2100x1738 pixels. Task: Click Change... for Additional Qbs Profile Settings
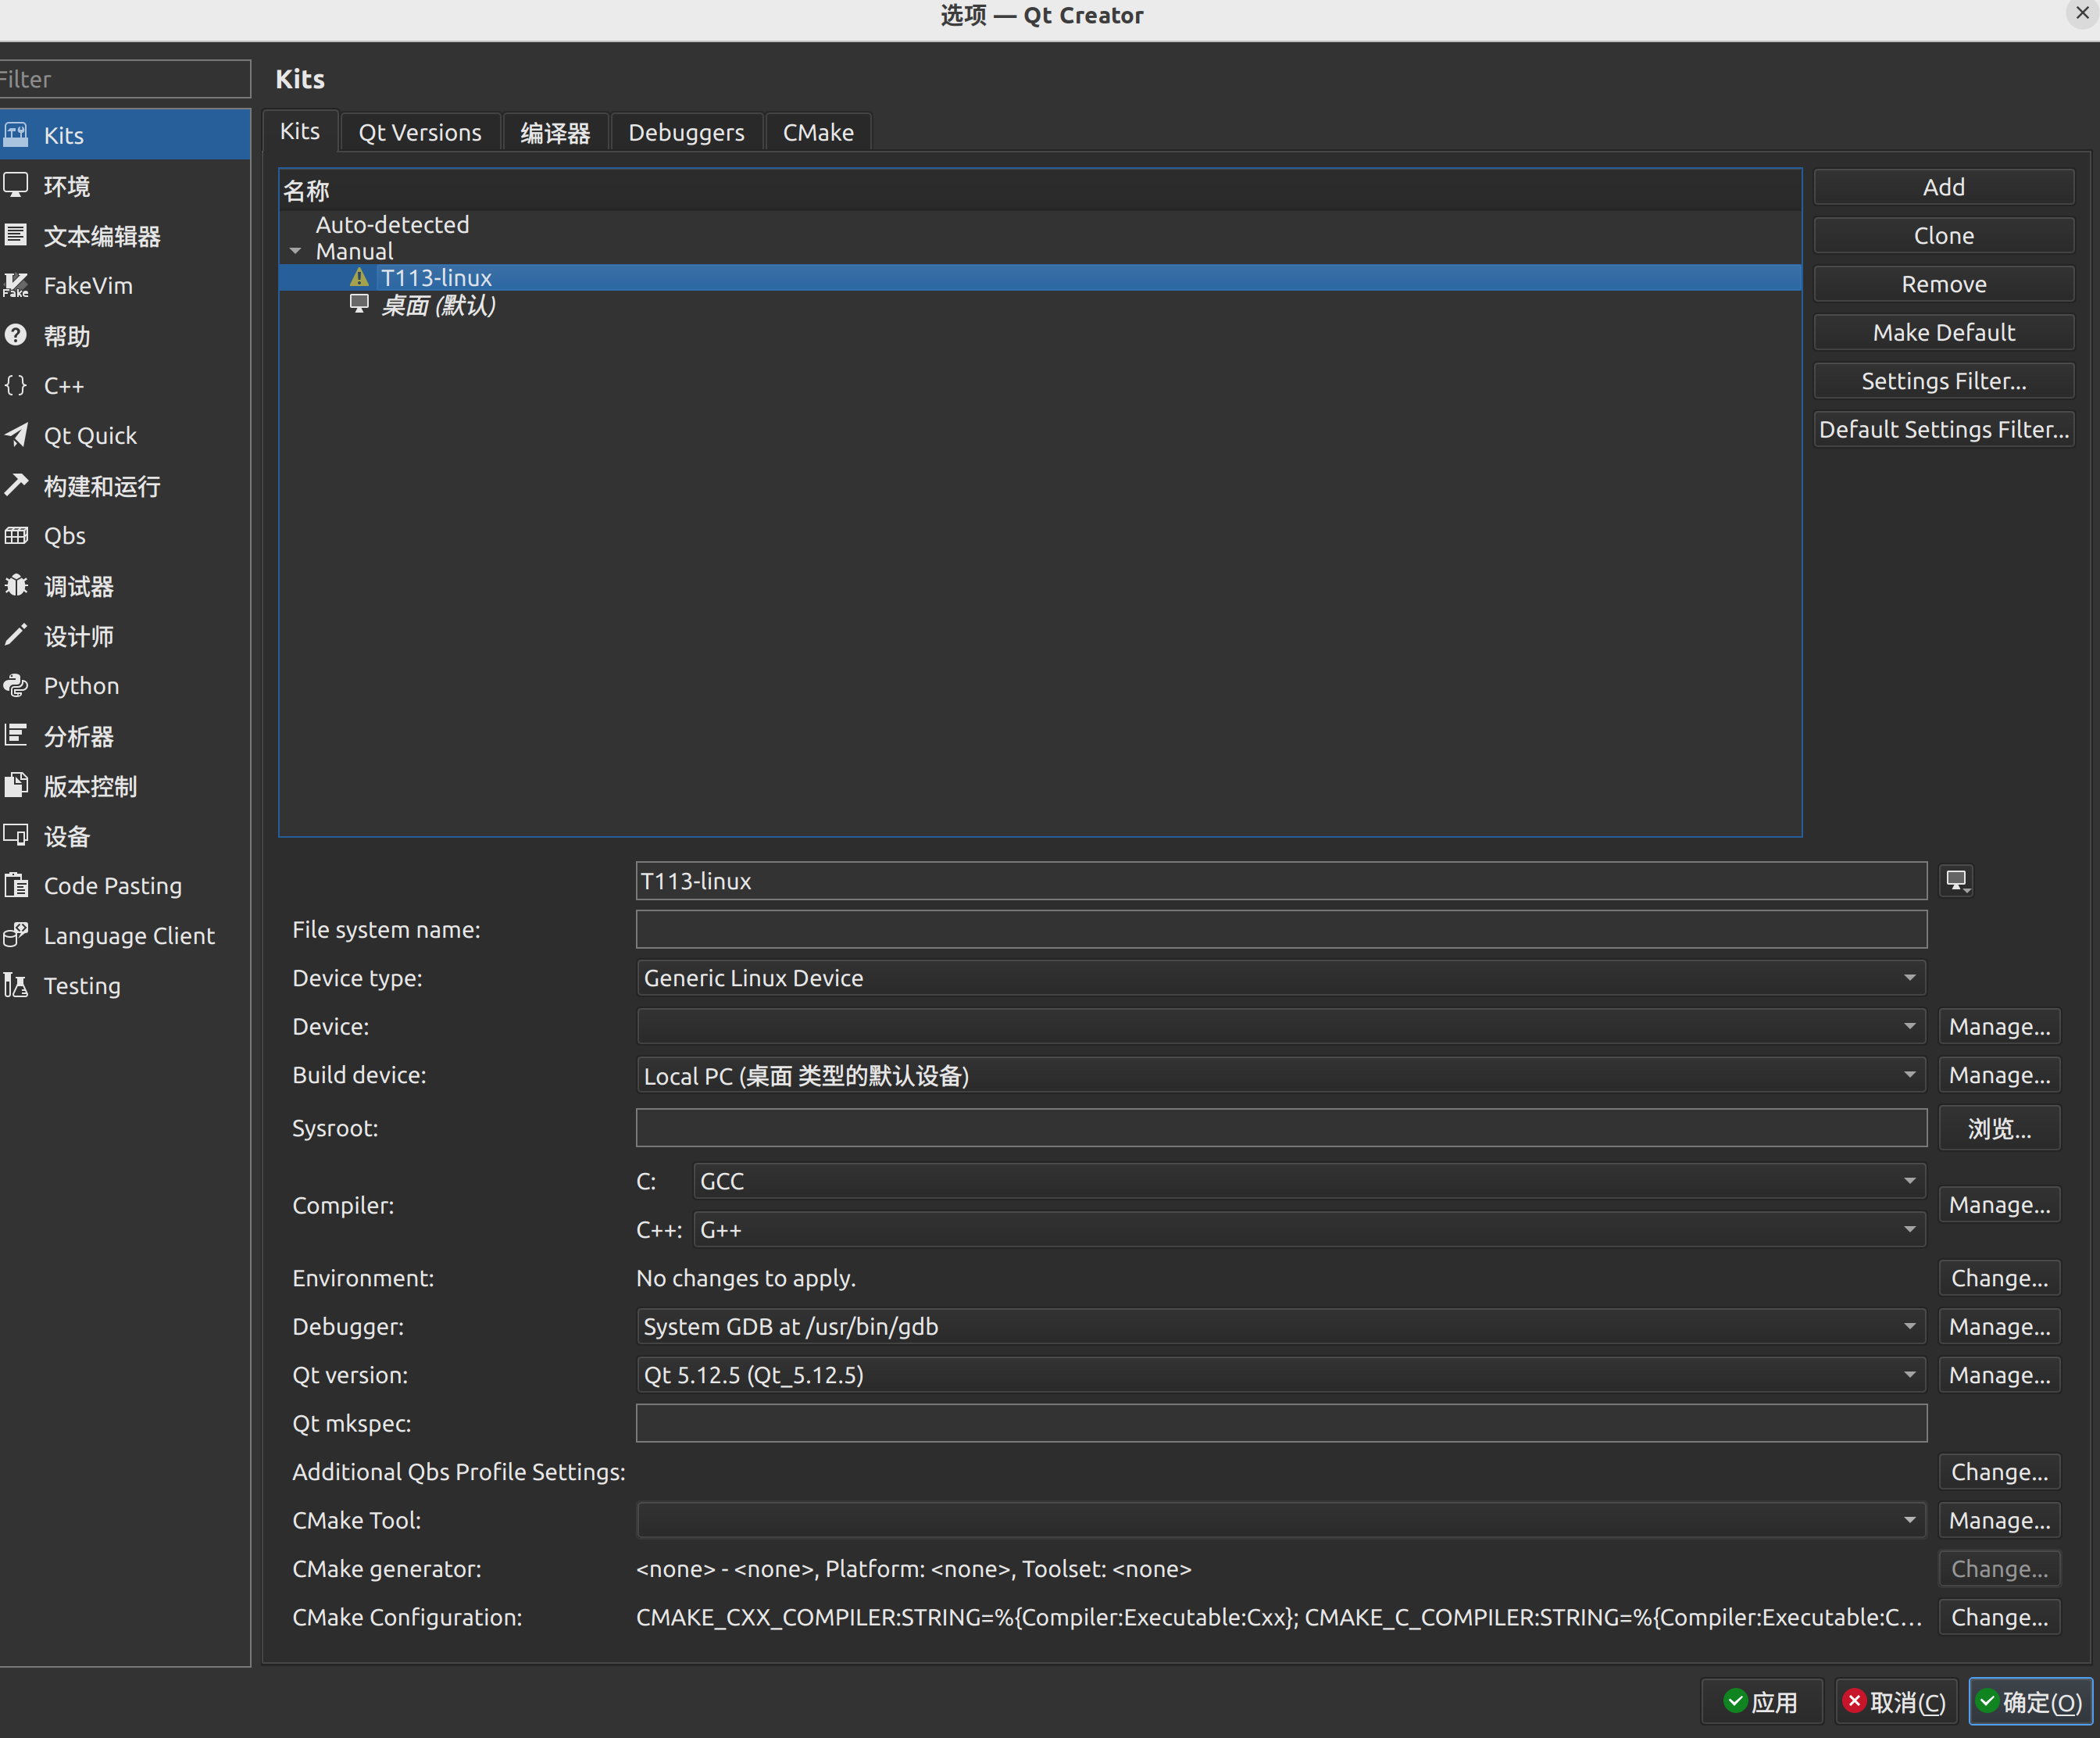pos(1999,1472)
